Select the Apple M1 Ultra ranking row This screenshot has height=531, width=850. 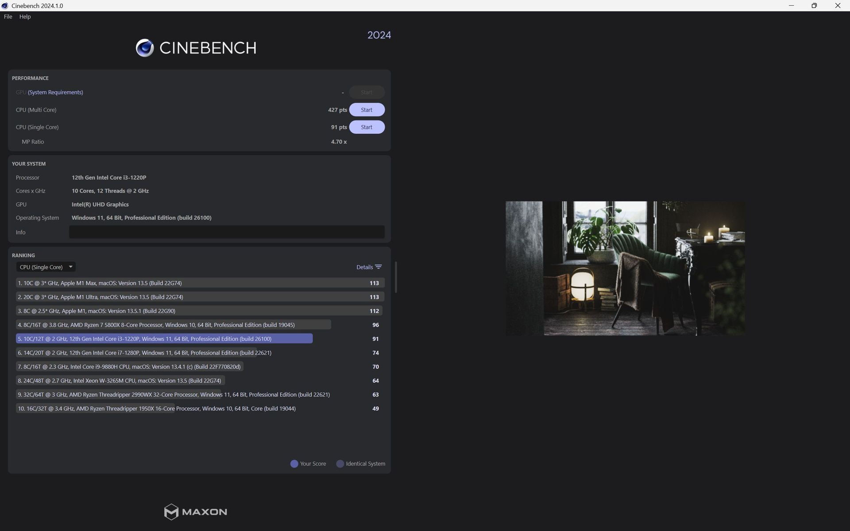tap(200, 297)
